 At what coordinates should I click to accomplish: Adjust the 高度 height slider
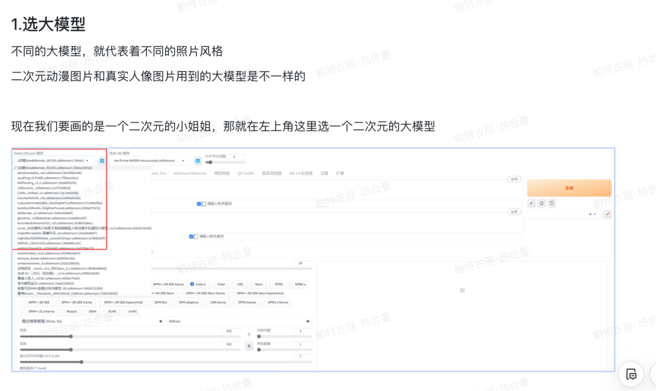point(130,350)
